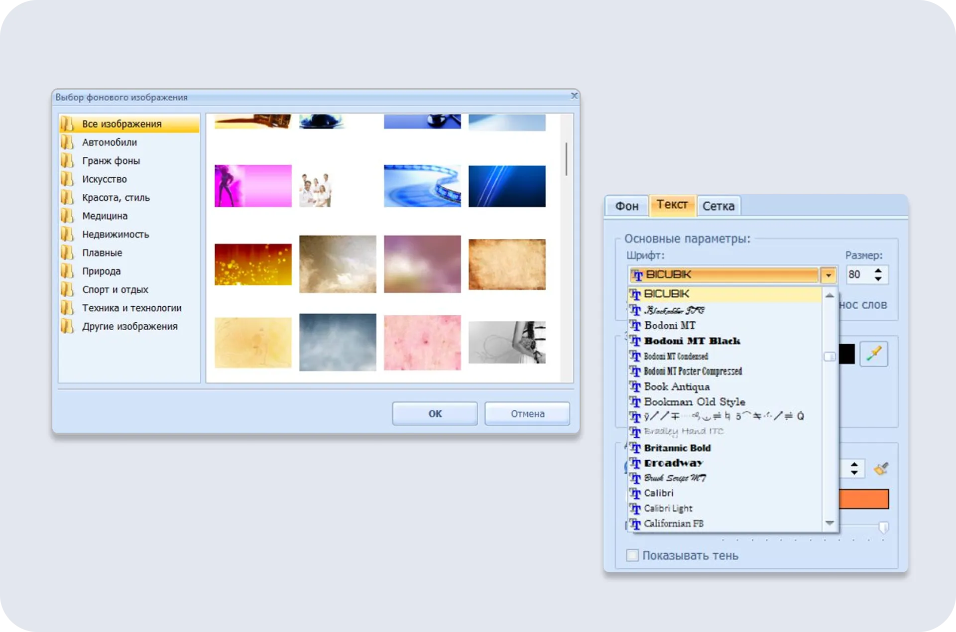
Task: Increase the font size stepper value
Action: click(x=878, y=270)
